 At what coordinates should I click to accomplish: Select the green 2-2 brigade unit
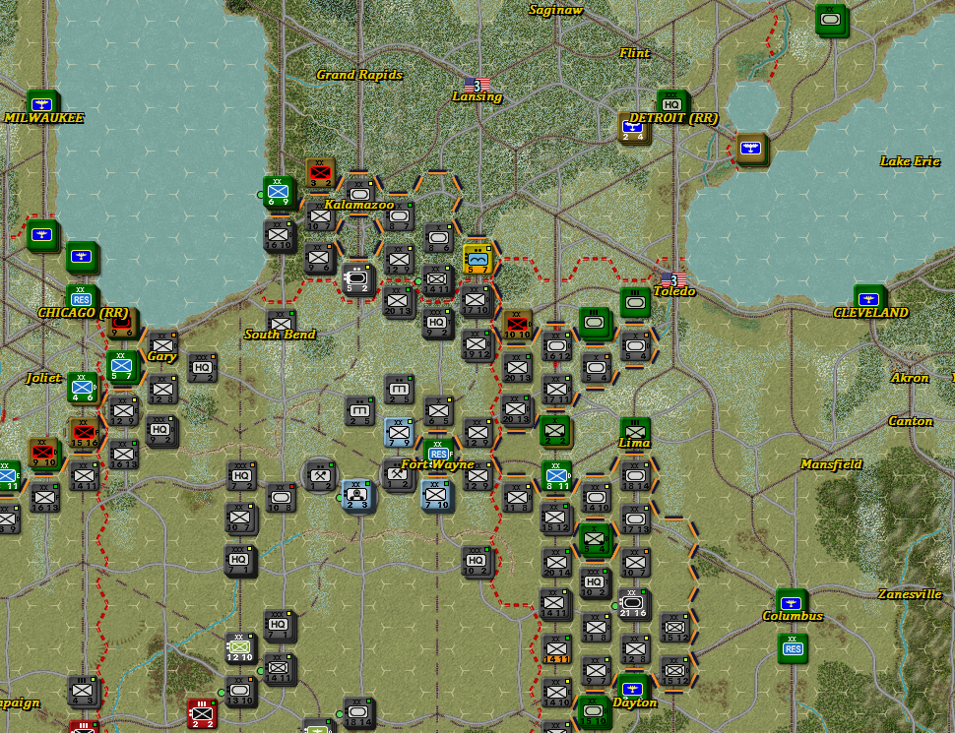555,431
